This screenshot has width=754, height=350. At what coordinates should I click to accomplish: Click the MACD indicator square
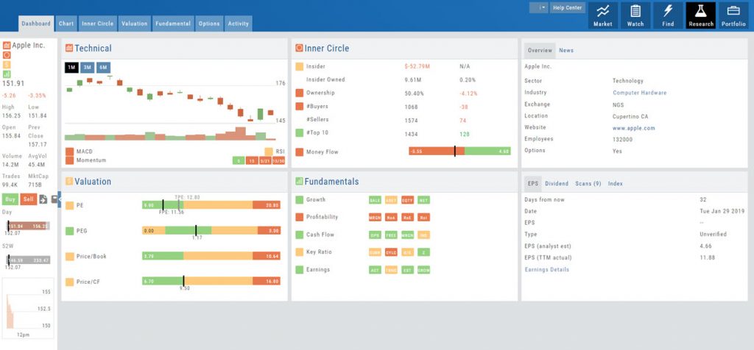click(x=69, y=151)
